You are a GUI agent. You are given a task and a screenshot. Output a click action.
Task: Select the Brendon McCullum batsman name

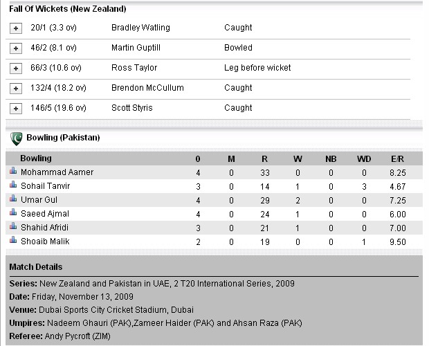(147, 88)
